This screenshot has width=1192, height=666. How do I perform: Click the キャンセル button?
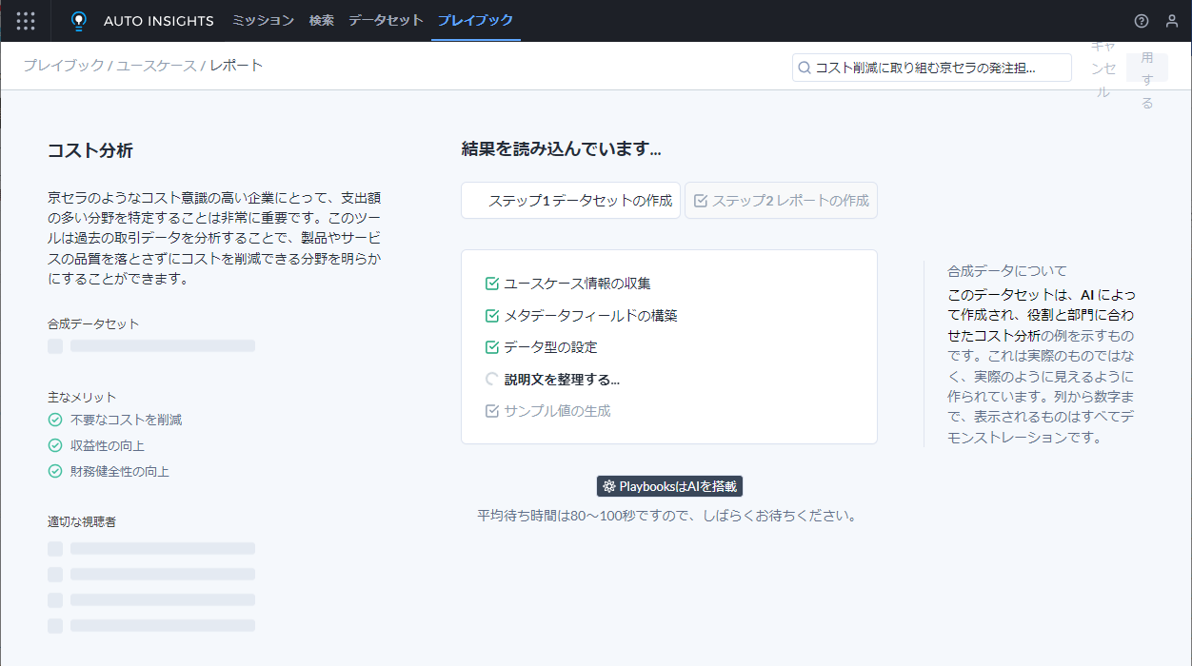(x=1103, y=68)
